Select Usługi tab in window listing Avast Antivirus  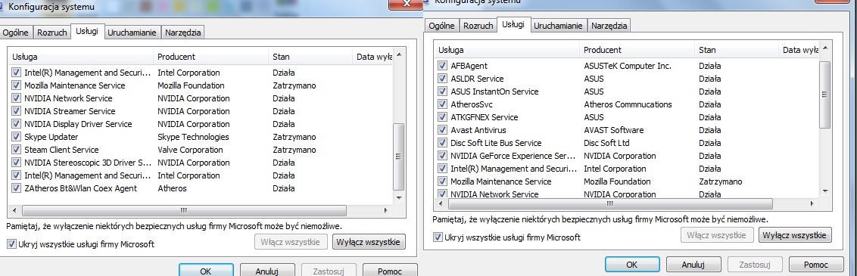click(x=514, y=24)
